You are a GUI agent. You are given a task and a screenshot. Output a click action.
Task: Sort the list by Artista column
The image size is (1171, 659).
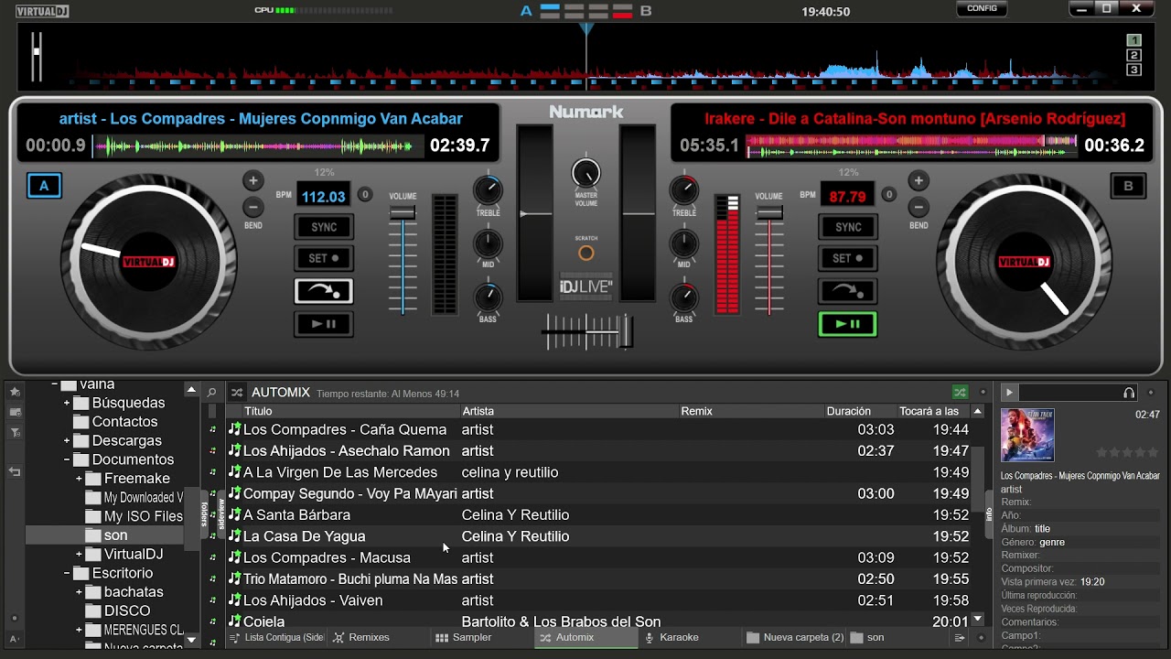click(x=569, y=411)
